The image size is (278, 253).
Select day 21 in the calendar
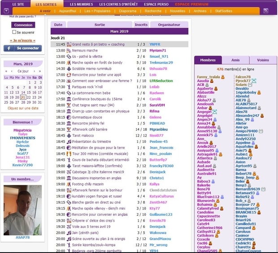coord(23,97)
